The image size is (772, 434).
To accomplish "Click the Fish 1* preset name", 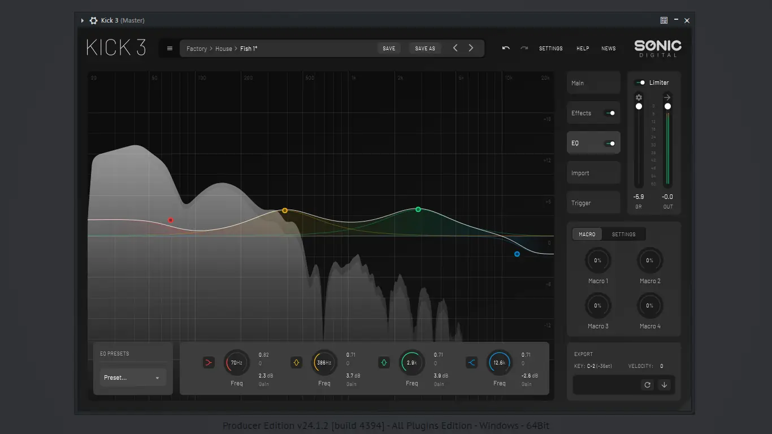I will point(249,49).
